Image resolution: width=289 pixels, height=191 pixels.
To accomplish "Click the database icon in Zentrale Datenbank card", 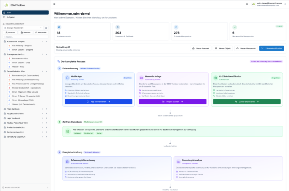I will 68,131.
